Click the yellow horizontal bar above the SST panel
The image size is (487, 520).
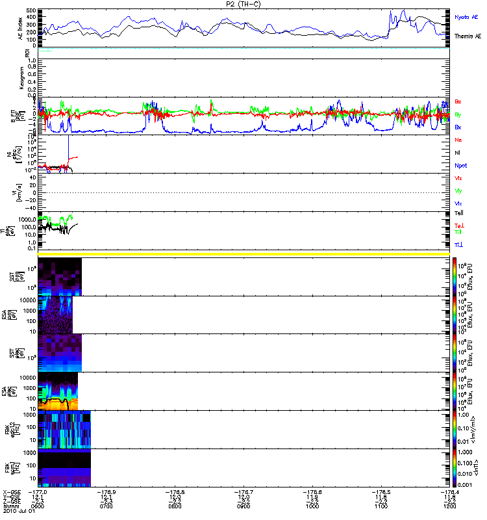pos(243,254)
